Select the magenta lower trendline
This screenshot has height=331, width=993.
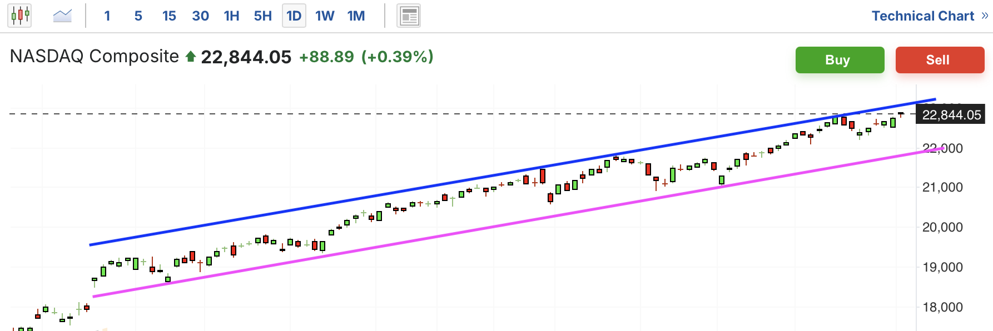[x=518, y=222]
